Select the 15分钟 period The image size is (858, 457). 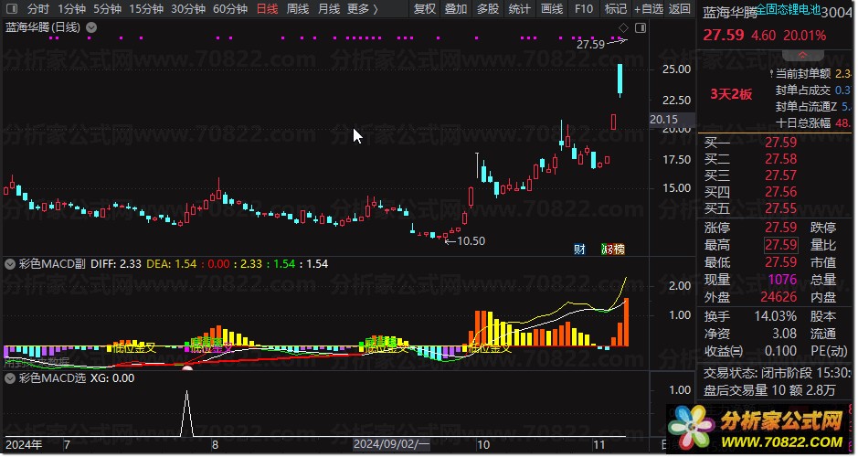(146, 9)
